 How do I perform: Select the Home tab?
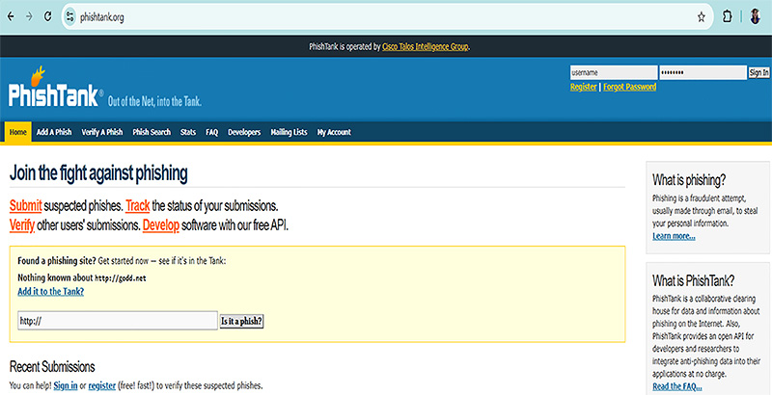pos(17,132)
